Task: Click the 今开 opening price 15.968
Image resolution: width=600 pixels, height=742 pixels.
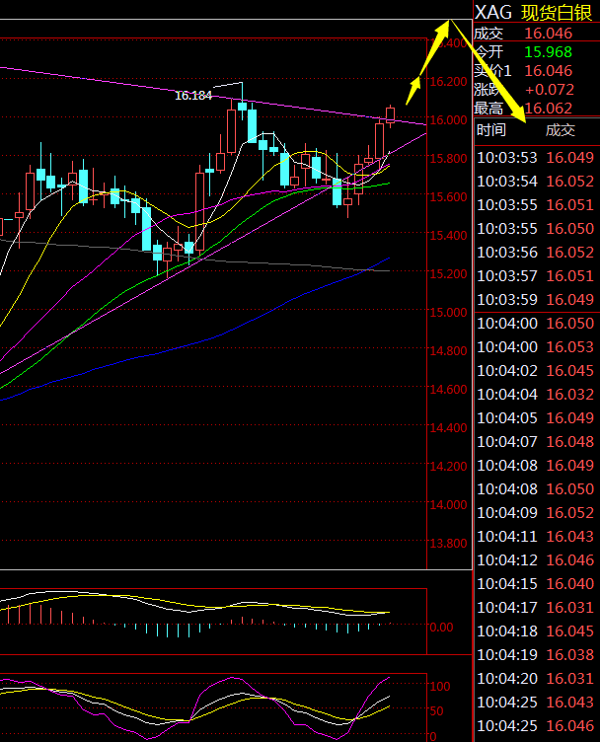Action: (x=548, y=52)
